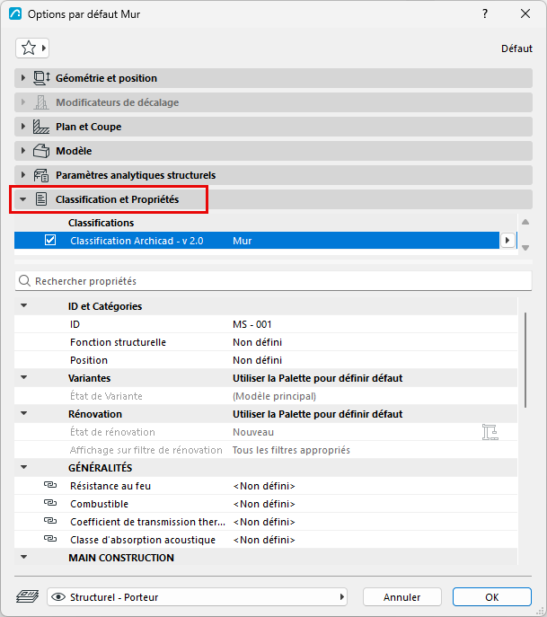This screenshot has width=547, height=617.
Task: Collapse the GÉNÉRALITÉS group
Action: tap(24, 468)
